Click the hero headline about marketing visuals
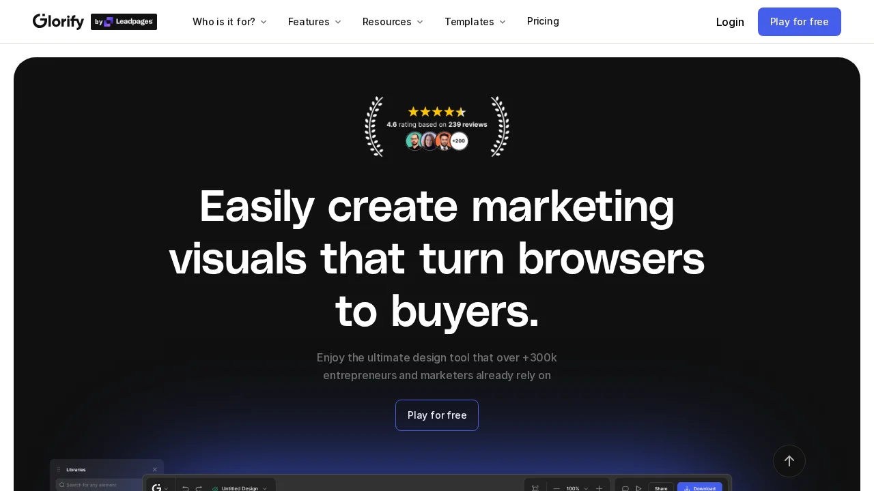 click(x=437, y=259)
